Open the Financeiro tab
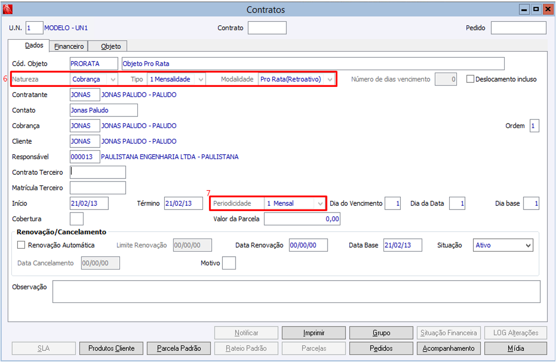The height and width of the screenshot is (363, 557). point(69,46)
